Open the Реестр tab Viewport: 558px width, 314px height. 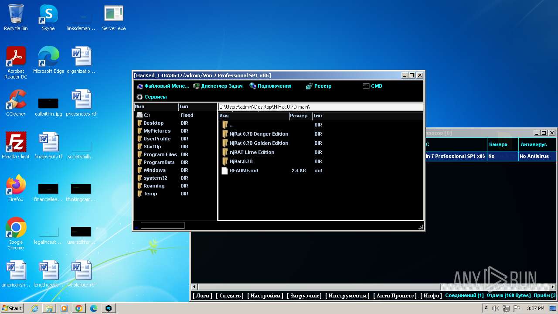coord(319,86)
